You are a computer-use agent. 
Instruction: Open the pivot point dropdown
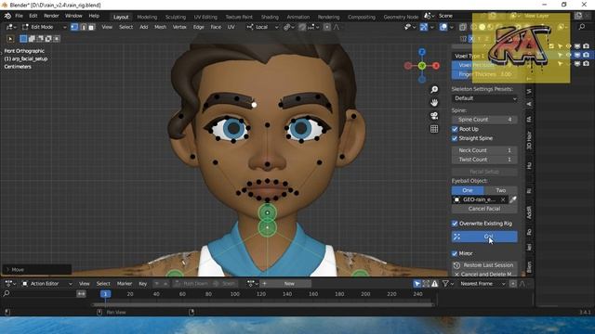[289, 27]
